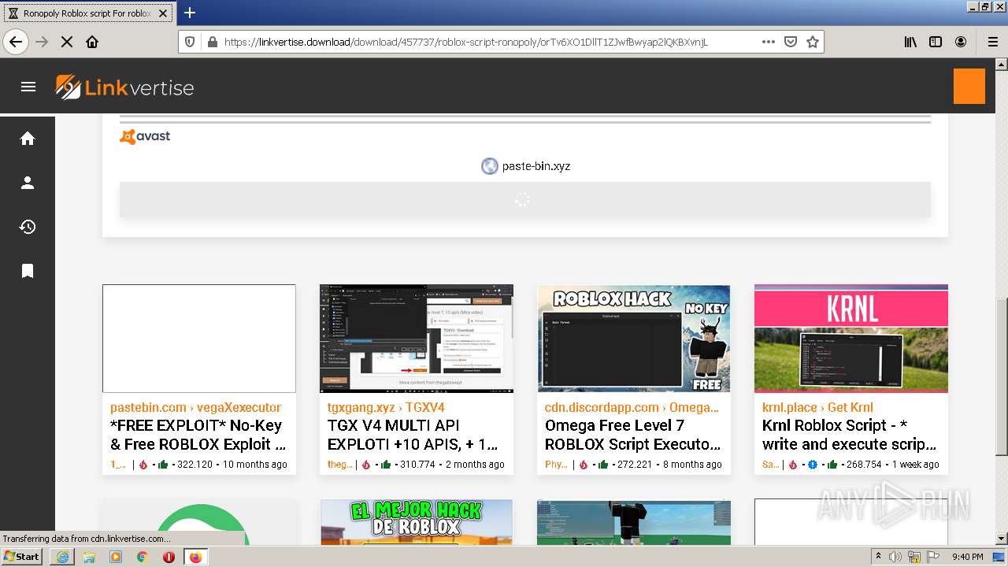Viewport: 1008px width, 567px height.
Task: Open EL MEJOR HACK DE ROBLOX thumbnail
Action: (x=417, y=522)
